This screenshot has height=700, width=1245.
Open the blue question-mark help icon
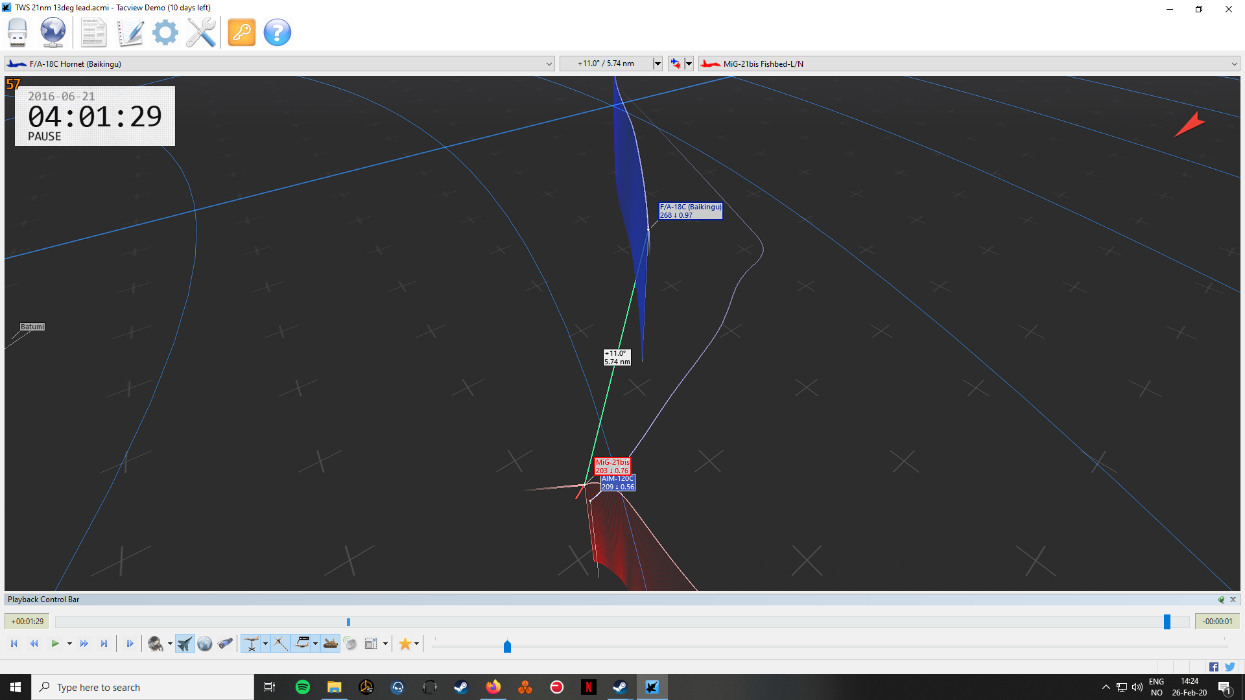tap(278, 32)
